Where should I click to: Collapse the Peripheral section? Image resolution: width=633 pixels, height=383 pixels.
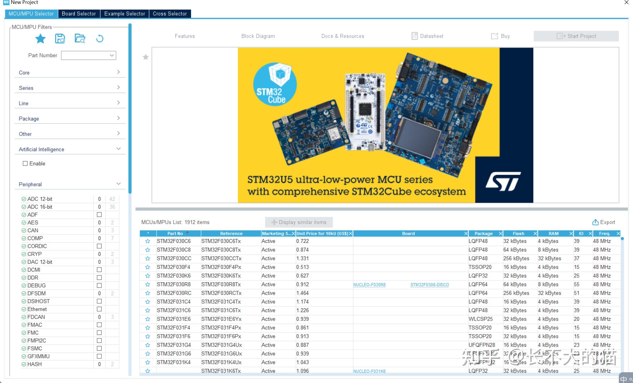tap(119, 184)
